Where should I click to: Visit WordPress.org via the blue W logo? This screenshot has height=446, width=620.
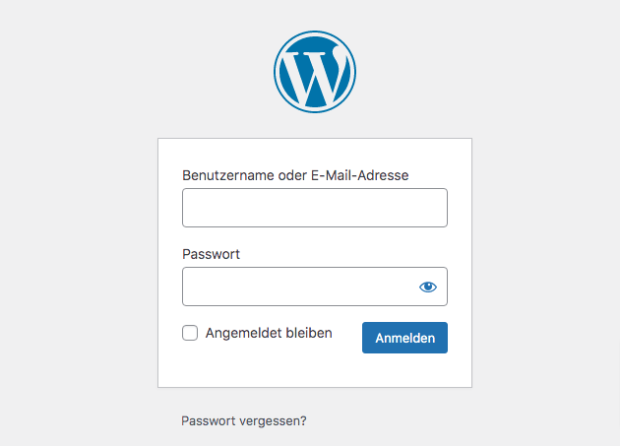pos(315,72)
